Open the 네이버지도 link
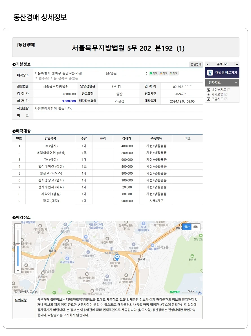The width and height of the screenshot is (251, 336). coord(219,90)
